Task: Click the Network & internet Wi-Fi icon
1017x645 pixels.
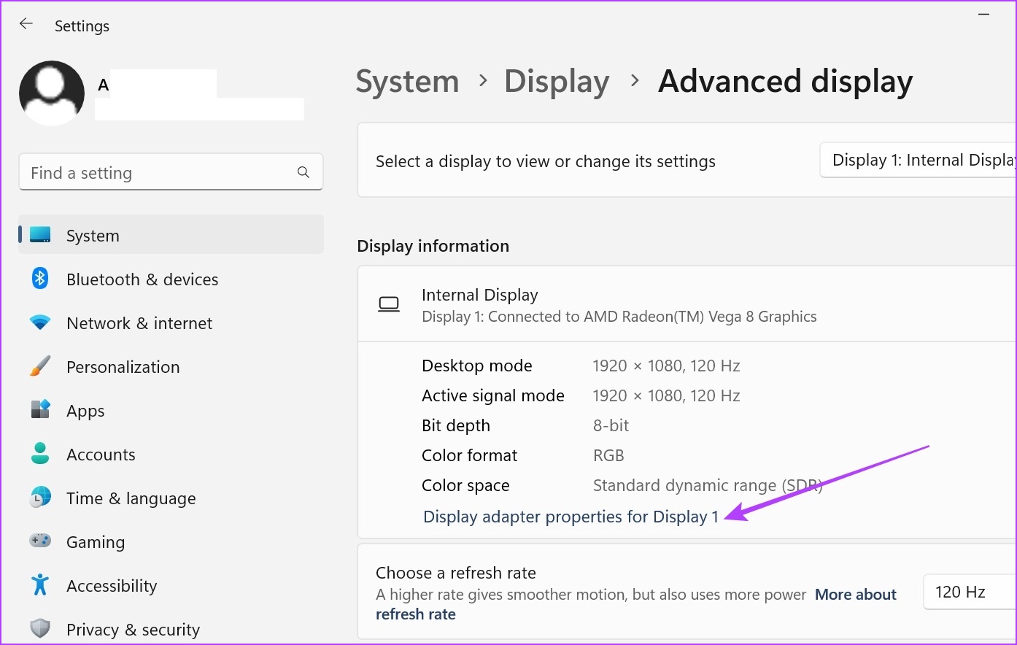Action: tap(39, 322)
